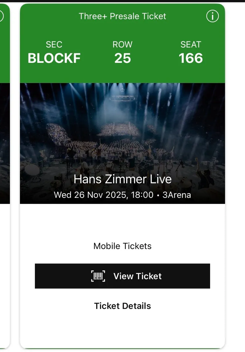The width and height of the screenshot is (245, 352).
Task: Click the barcode icon inside View Ticket
Action: 98,276
